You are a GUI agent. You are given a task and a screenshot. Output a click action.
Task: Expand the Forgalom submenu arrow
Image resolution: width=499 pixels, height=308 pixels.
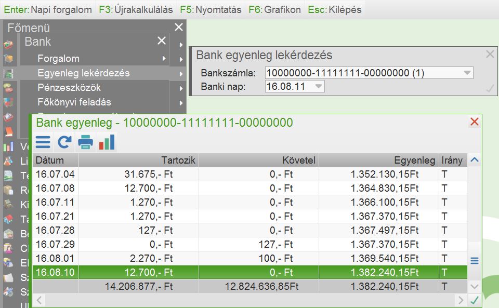[x=164, y=59]
